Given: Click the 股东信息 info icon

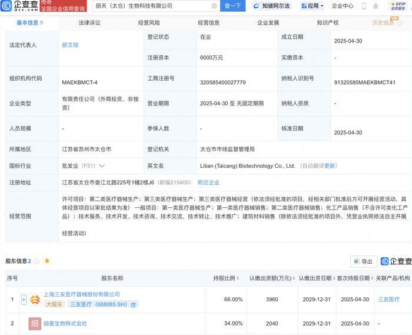Looking at the screenshot, I should [x=36, y=261].
